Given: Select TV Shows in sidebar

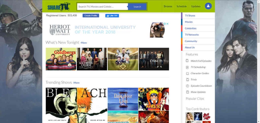Looking at the screenshot, I should [198, 16].
